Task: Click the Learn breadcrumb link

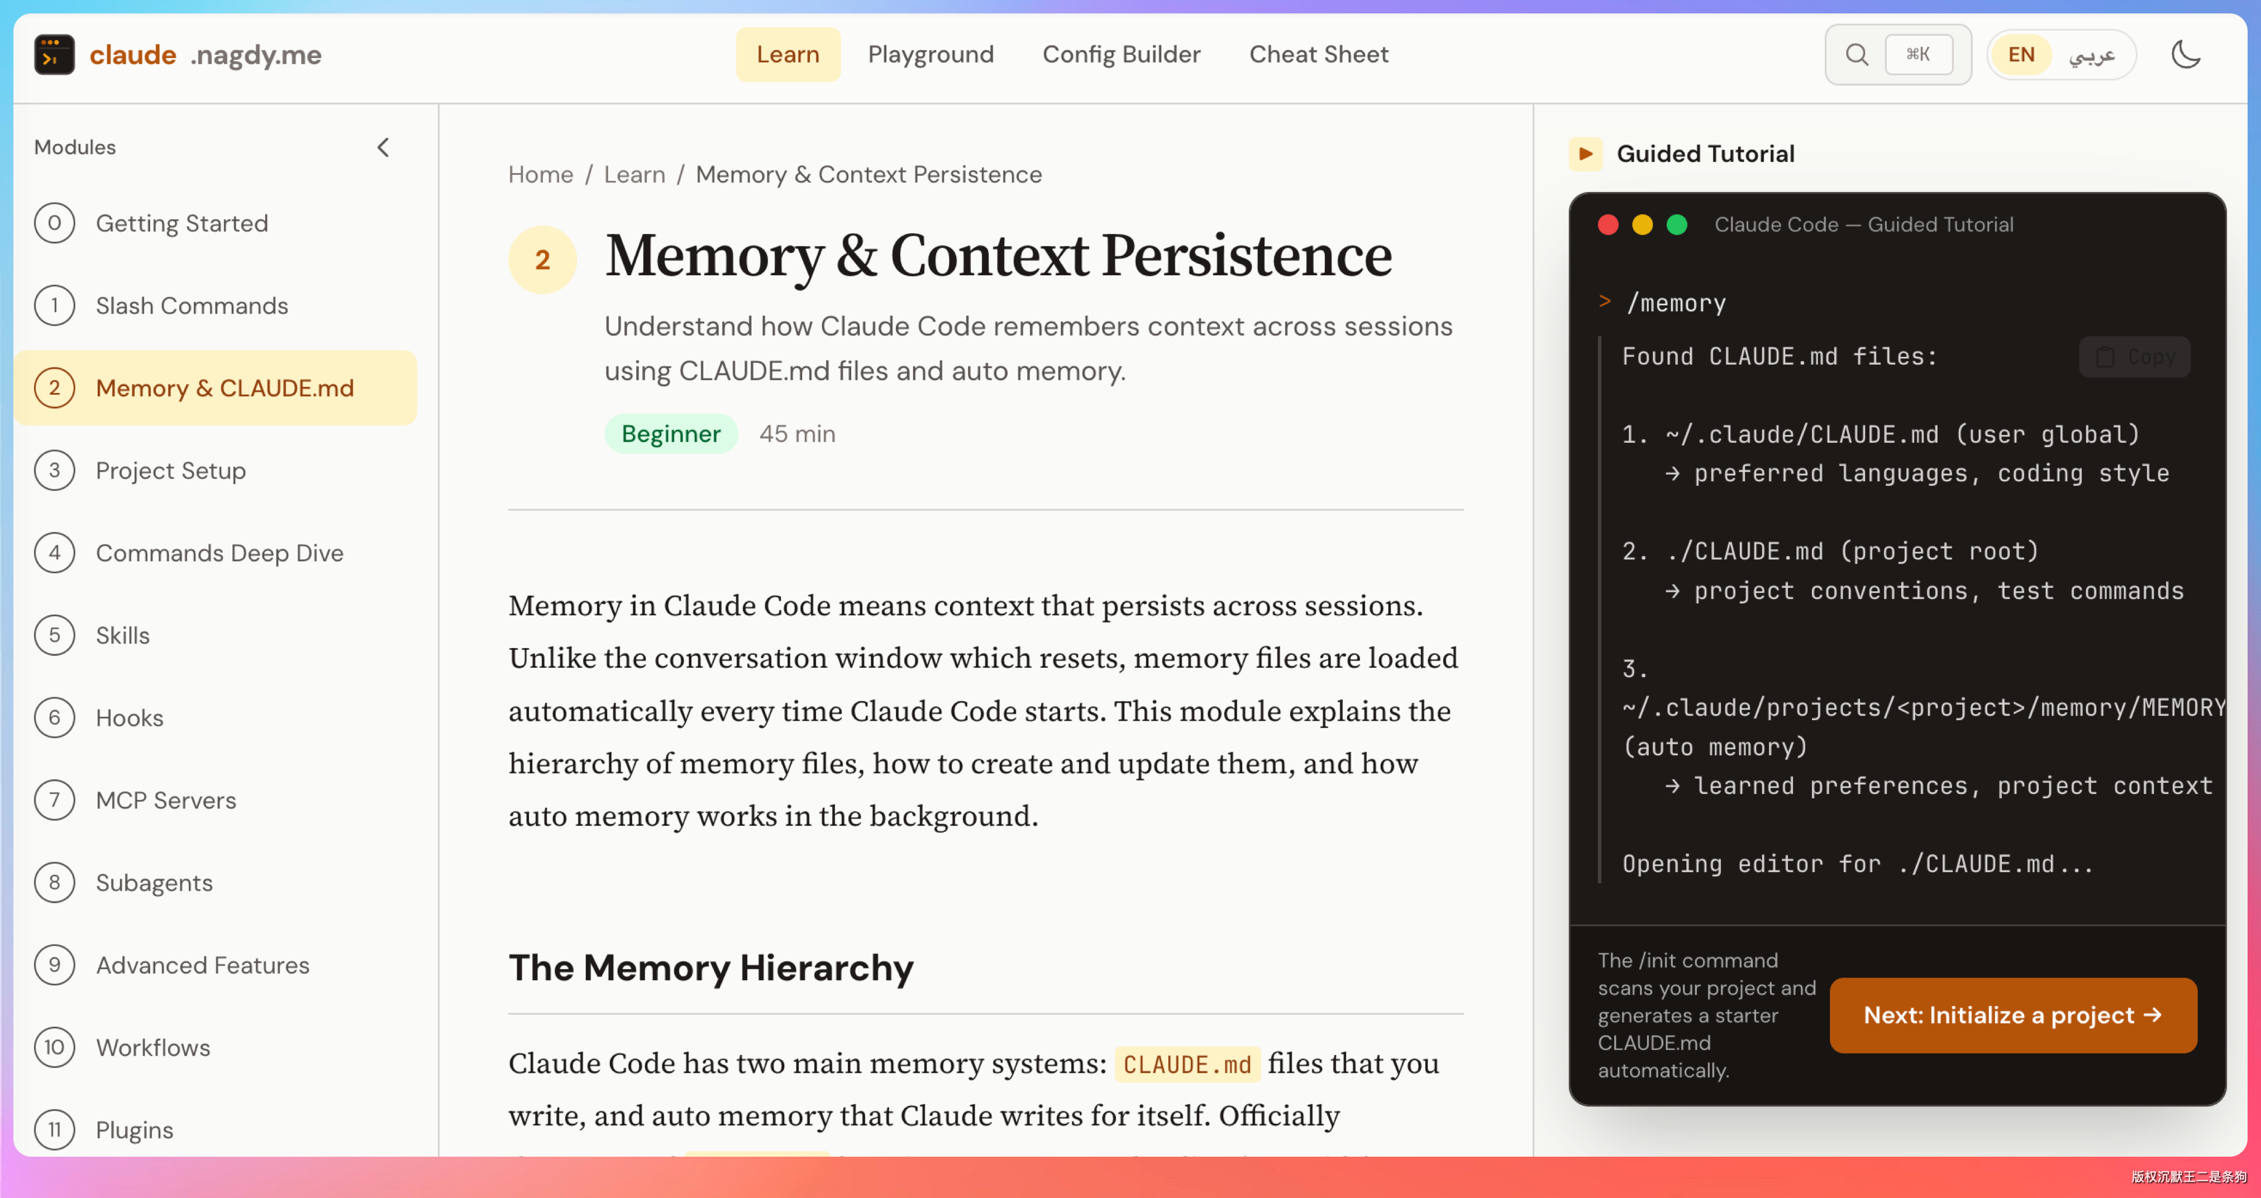Action: pos(635,175)
